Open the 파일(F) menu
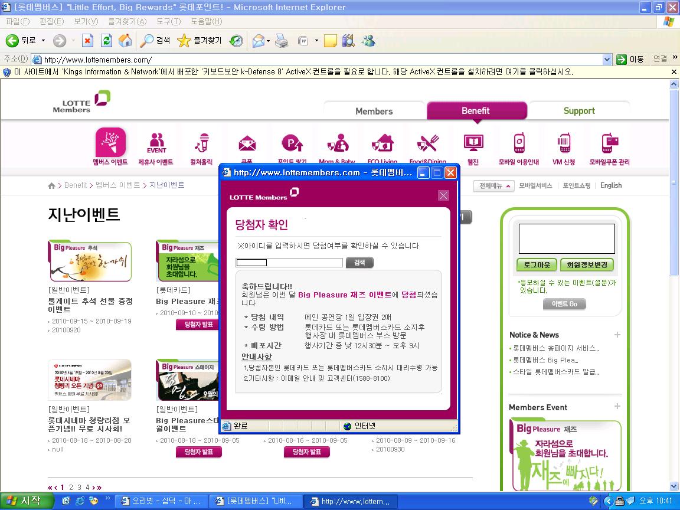Viewport: 680px width, 510px height. [18, 21]
